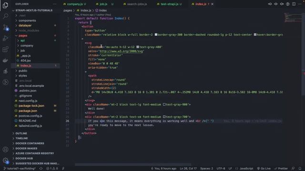Open the Manage gear icon
This screenshot has width=305, height=171.
[x=5, y=161]
